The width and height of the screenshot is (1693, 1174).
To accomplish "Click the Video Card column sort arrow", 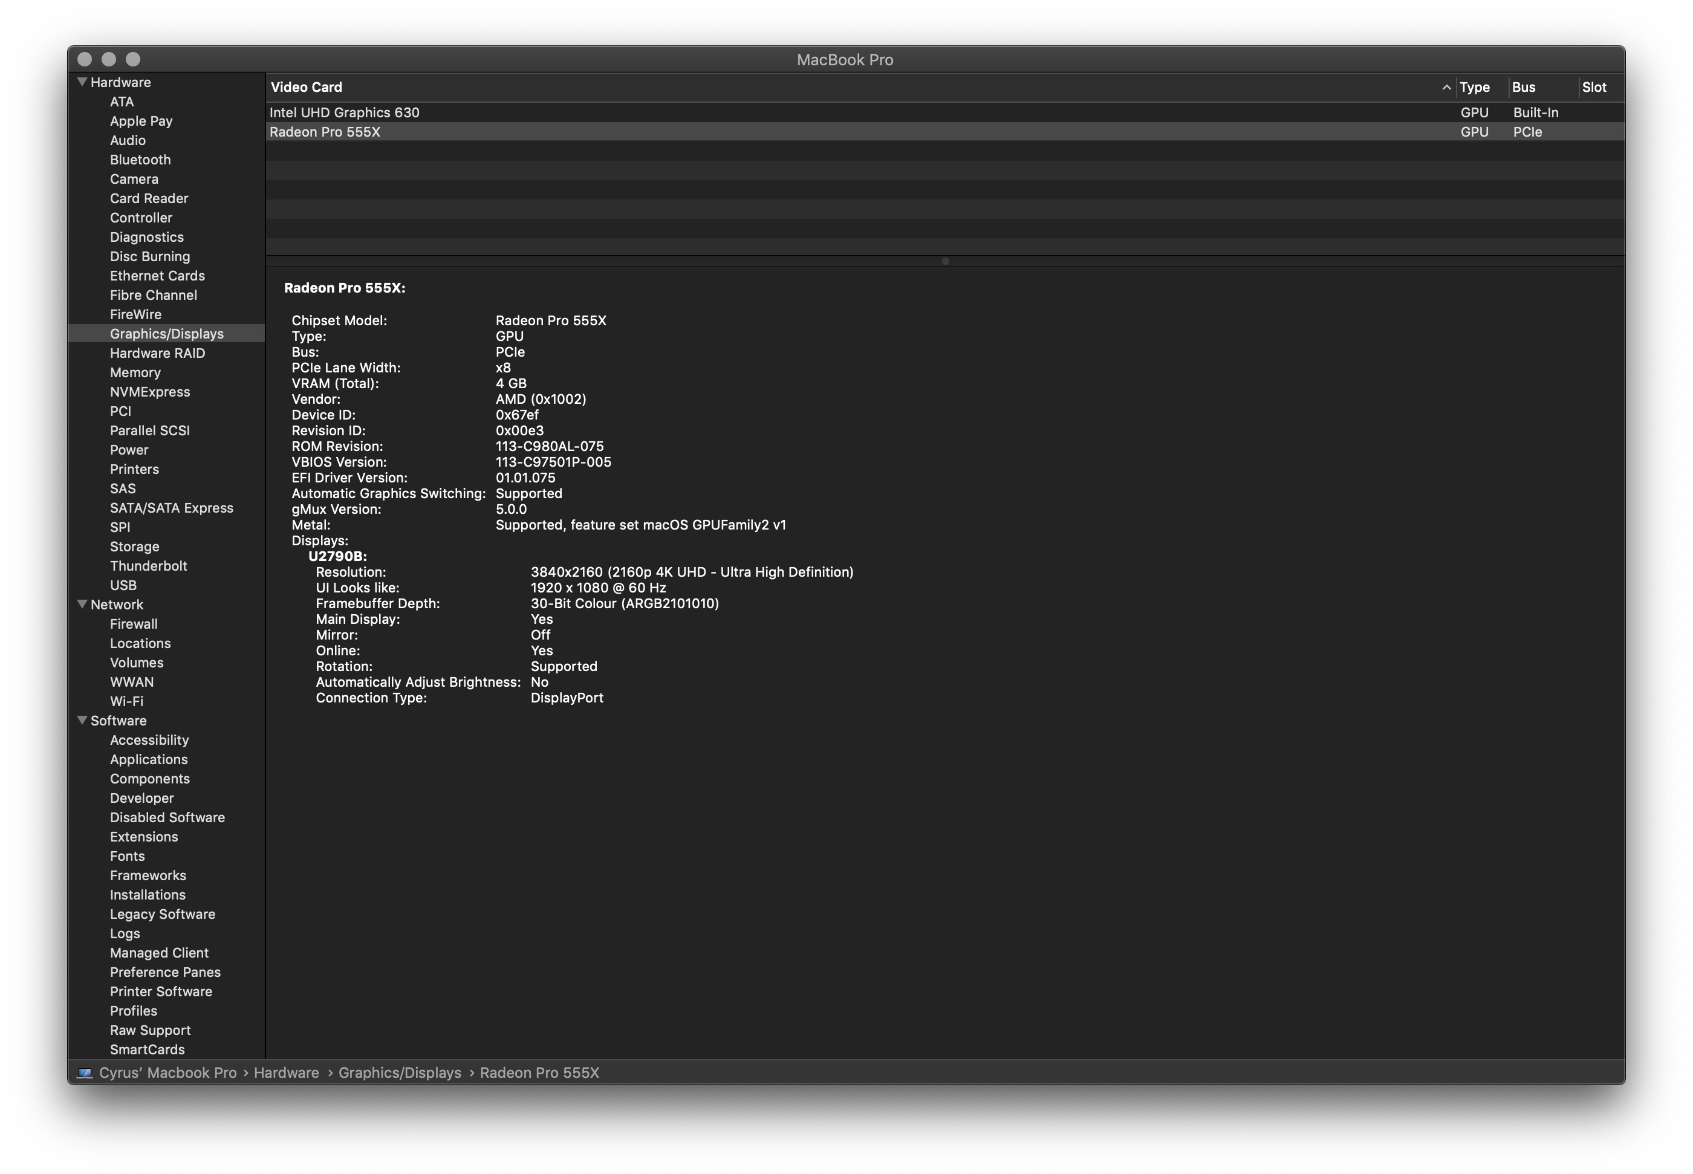I will point(1446,87).
